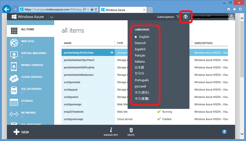Click the browser Home icon
The image size is (246, 141).
[x=229, y=9]
